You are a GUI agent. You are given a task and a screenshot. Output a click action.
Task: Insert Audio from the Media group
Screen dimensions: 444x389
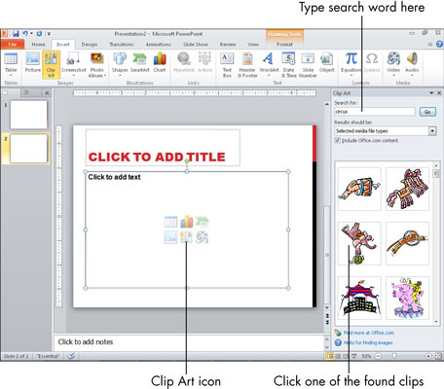(x=412, y=64)
